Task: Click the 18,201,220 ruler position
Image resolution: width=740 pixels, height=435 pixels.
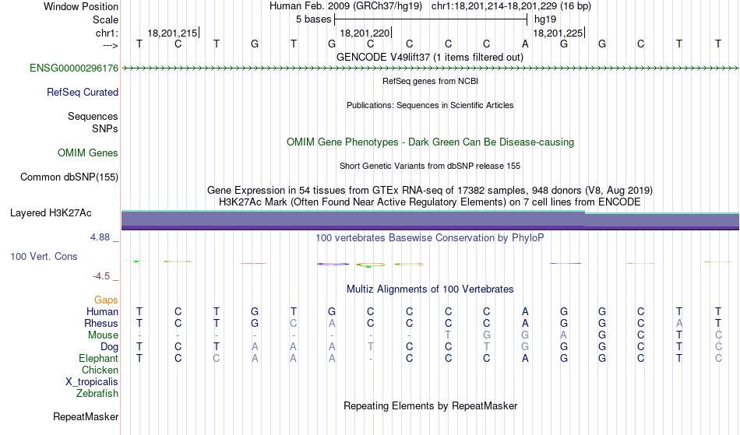Action: coord(365,33)
